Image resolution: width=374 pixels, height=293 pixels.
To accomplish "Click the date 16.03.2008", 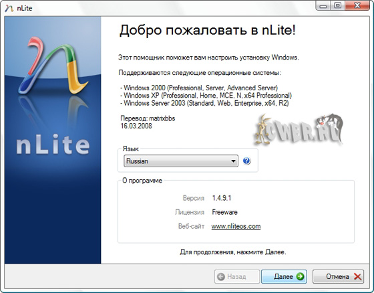I will pyautogui.click(x=136, y=126).
